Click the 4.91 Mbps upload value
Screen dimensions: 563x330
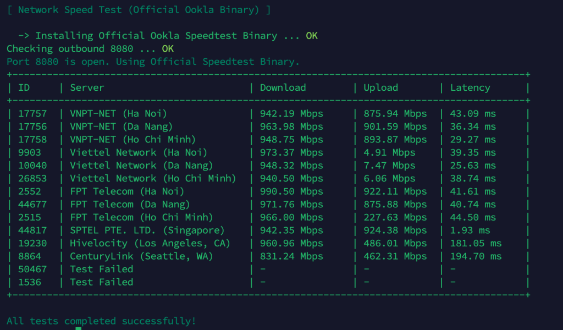(x=389, y=153)
